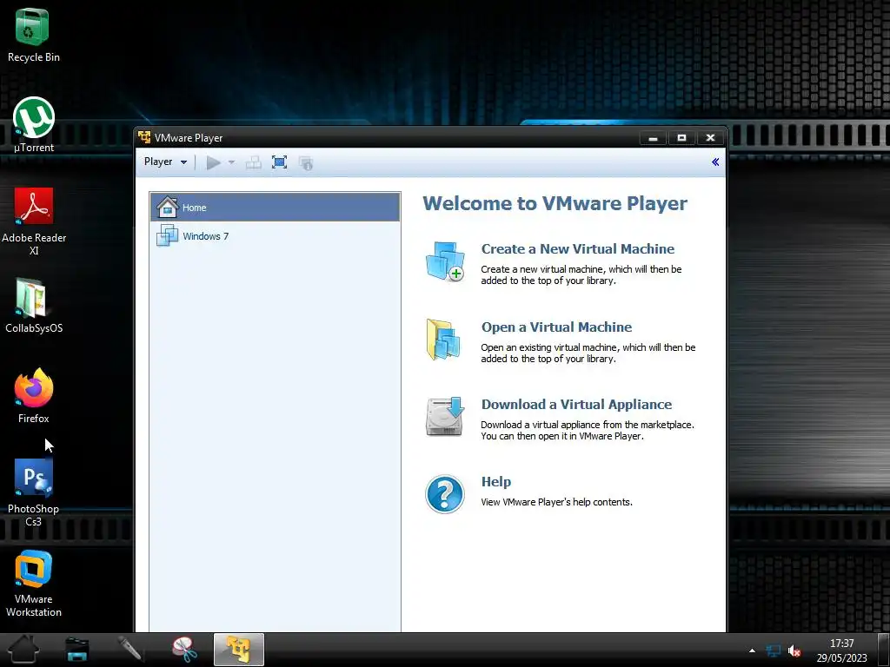This screenshot has height=667, width=890.
Task: Click the text 'Create a new virtual machine, which will then be'
Action: tap(581, 269)
